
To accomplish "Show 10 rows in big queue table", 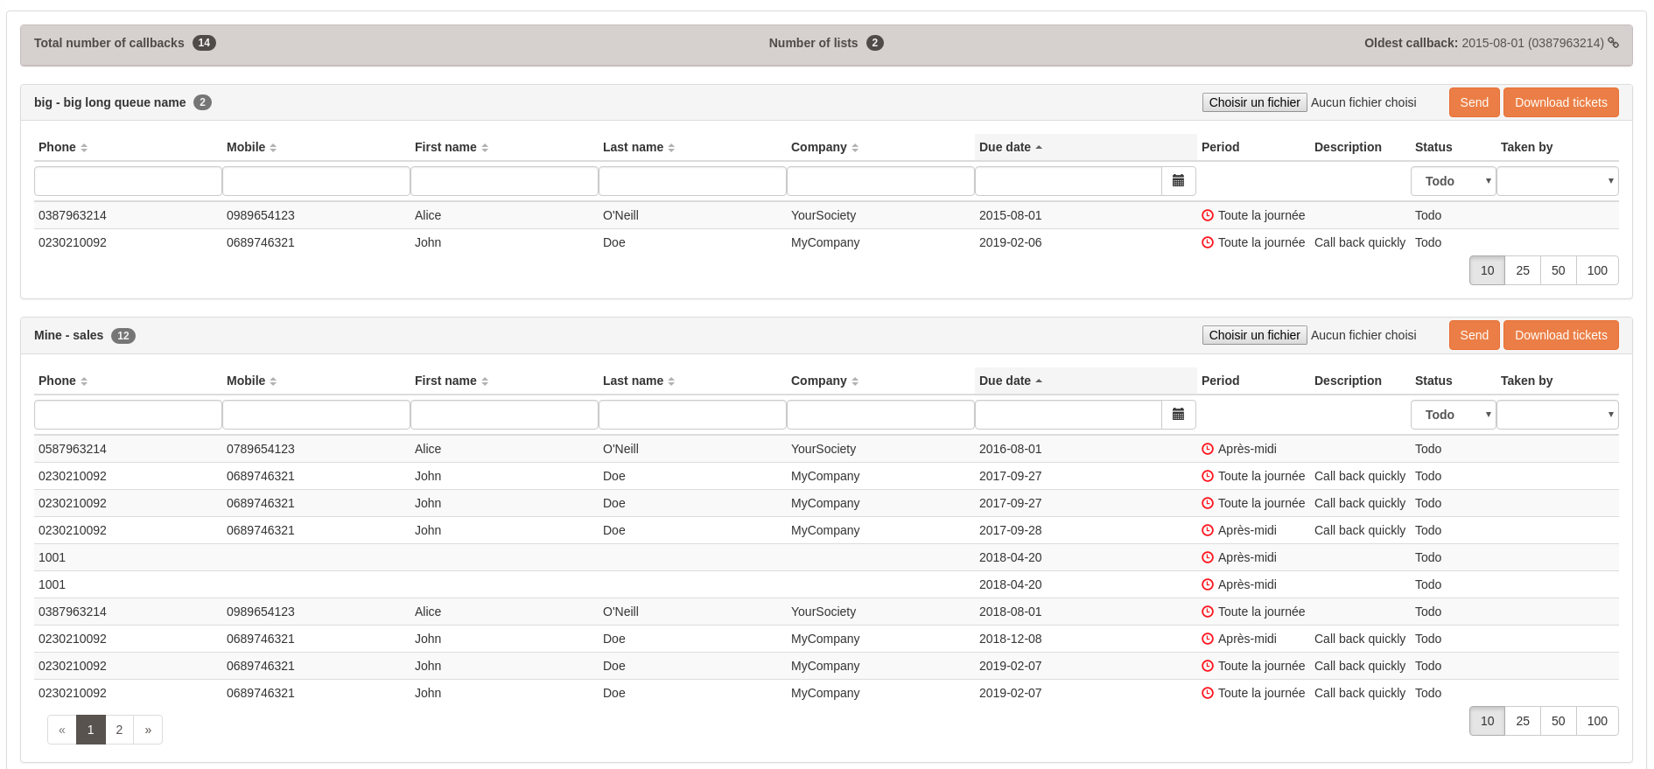I will coord(1487,270).
